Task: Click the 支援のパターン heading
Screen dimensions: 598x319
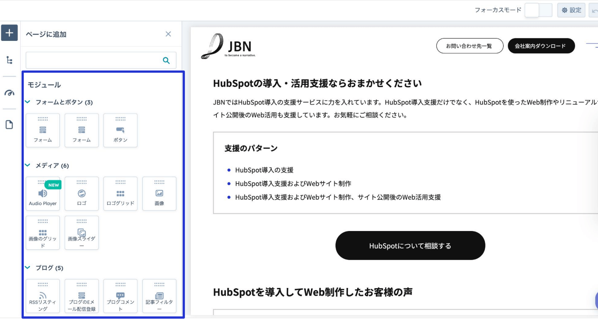Action: pyautogui.click(x=251, y=149)
